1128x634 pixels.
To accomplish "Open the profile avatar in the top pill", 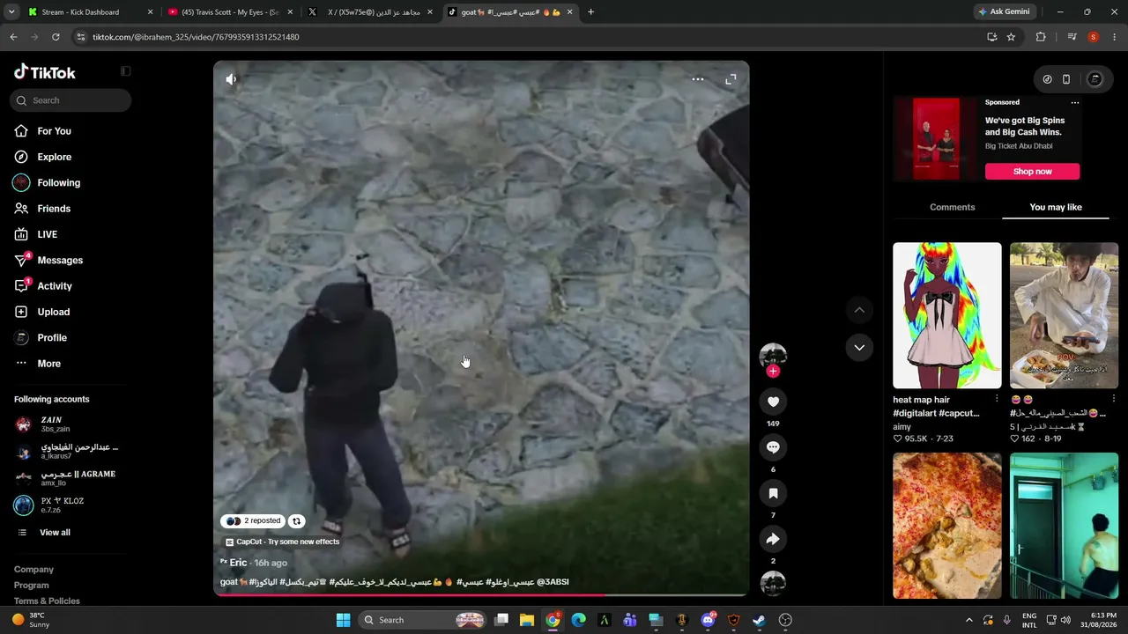I will tap(1095, 79).
